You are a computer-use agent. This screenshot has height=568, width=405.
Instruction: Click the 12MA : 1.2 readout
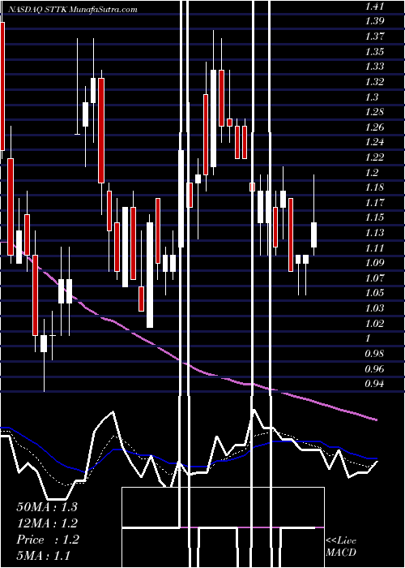coord(47,523)
